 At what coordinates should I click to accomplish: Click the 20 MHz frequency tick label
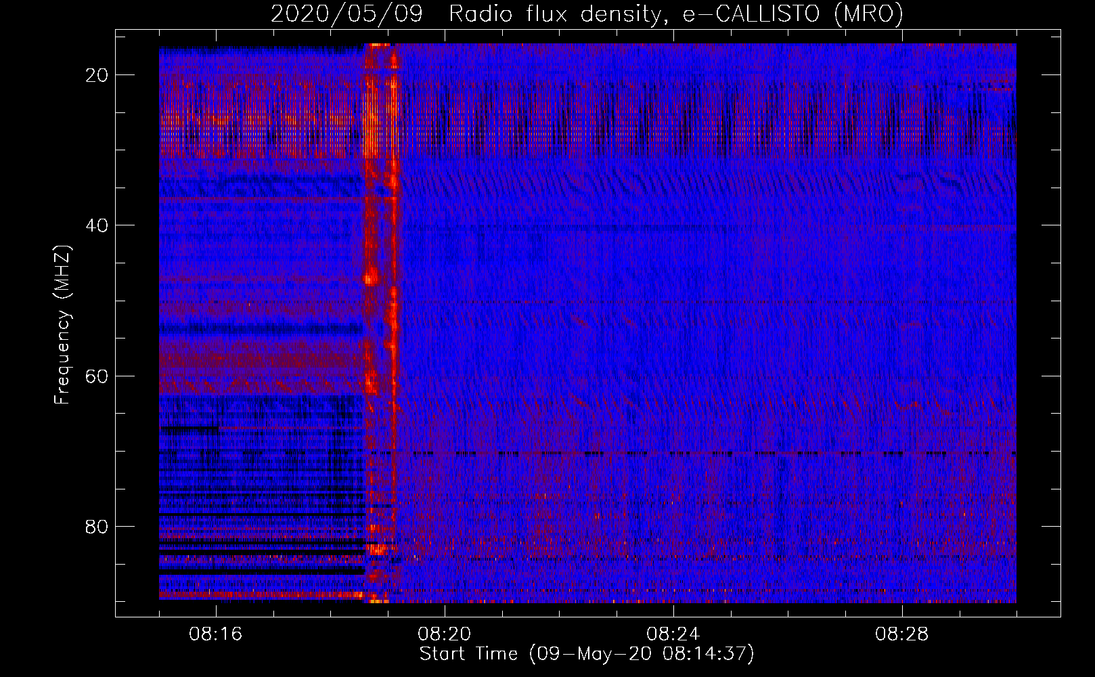[97, 75]
